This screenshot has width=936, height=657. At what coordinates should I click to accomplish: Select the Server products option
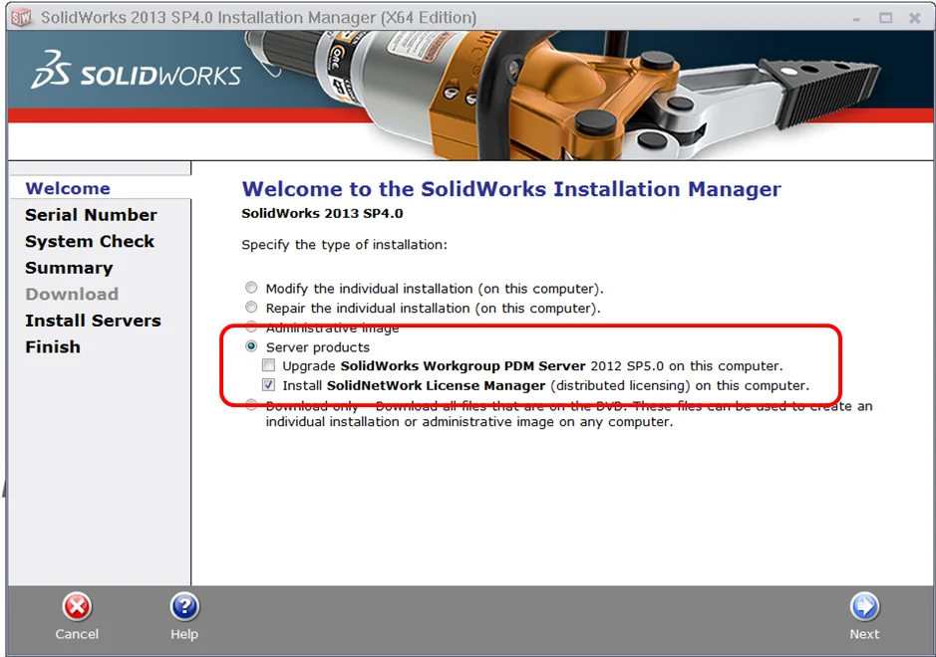[251, 345]
